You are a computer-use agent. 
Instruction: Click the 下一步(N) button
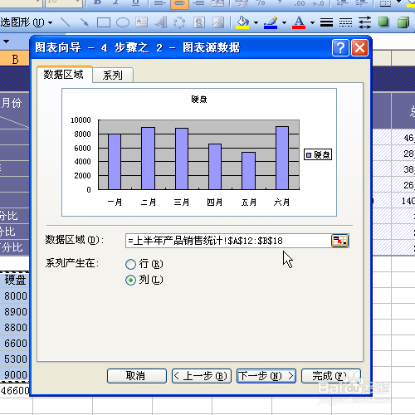(266, 376)
